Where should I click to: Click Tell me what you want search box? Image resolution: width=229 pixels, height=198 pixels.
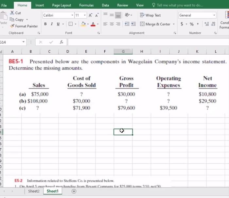pyautogui.click(x=177, y=5)
